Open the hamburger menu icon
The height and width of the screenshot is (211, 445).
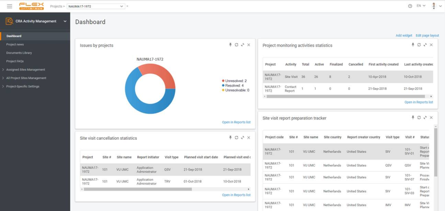tap(10, 6)
